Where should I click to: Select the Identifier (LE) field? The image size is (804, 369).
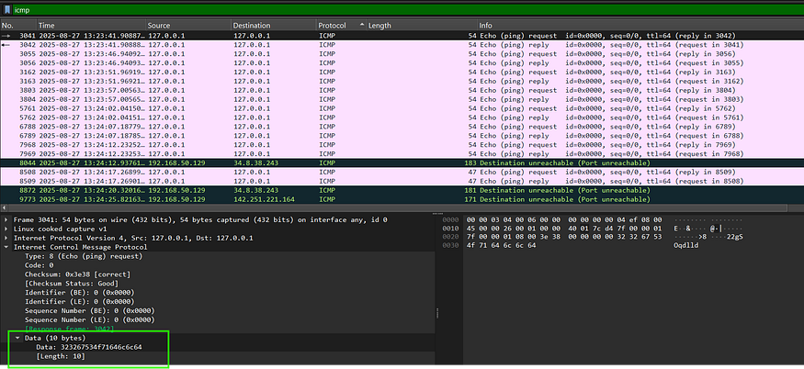coord(79,301)
